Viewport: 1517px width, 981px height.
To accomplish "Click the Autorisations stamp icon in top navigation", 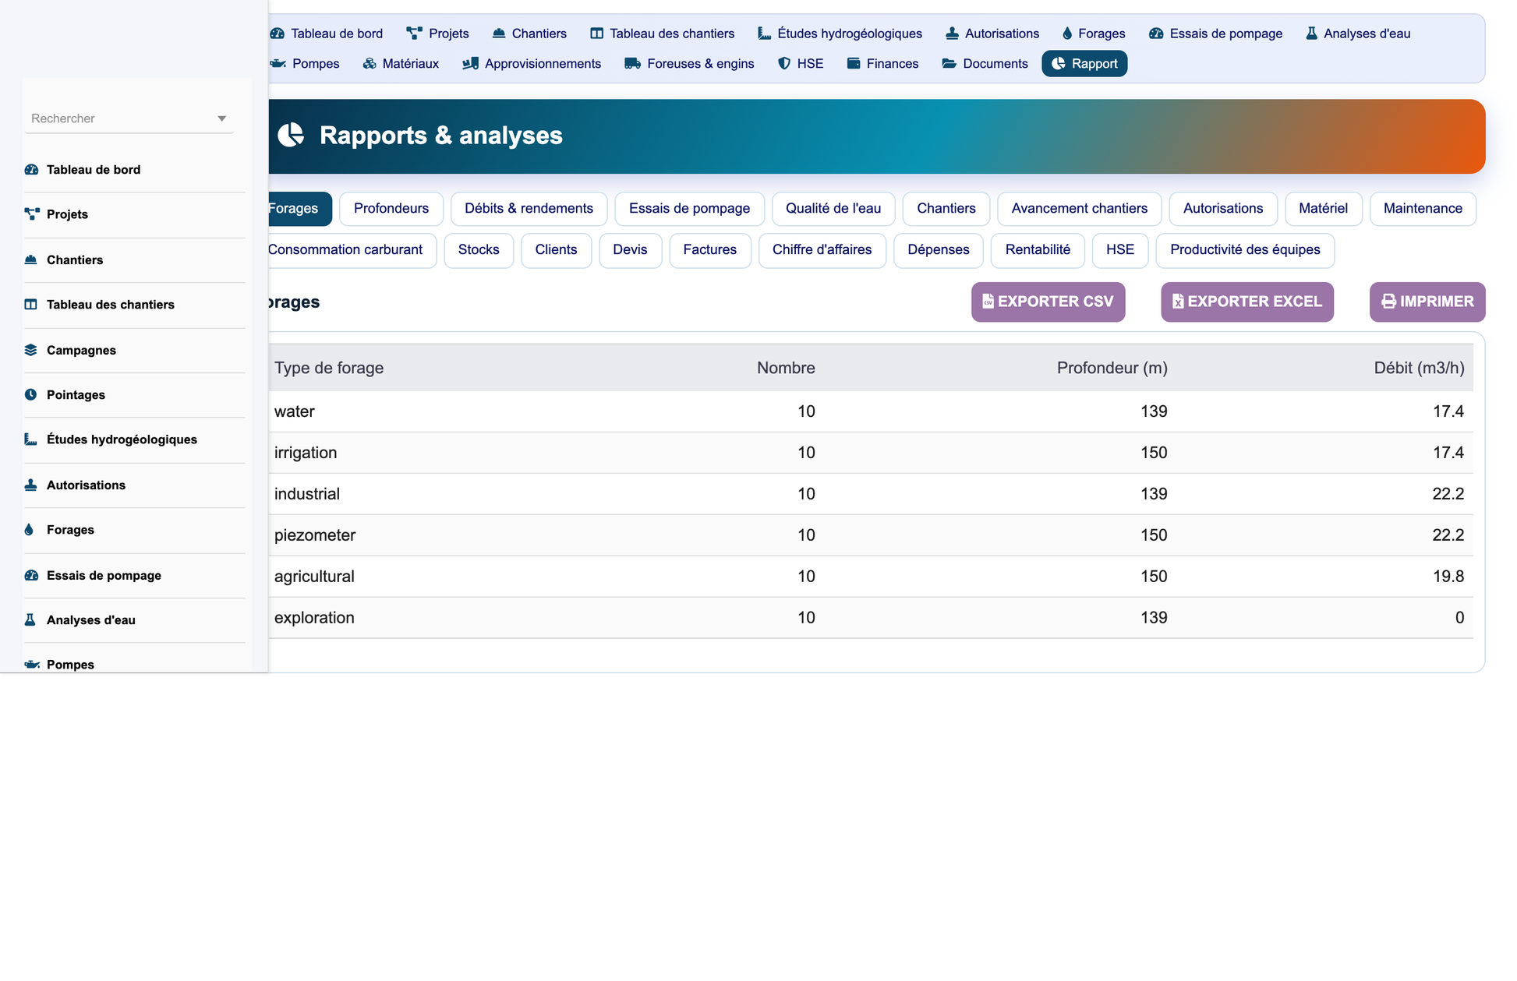I will click(x=952, y=34).
